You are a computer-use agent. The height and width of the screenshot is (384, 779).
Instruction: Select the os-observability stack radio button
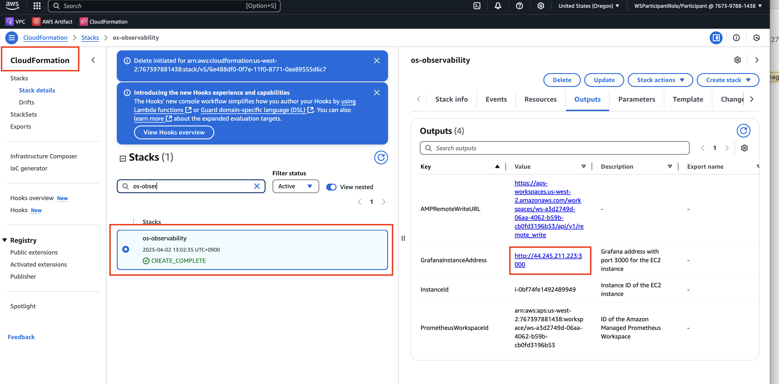point(126,249)
